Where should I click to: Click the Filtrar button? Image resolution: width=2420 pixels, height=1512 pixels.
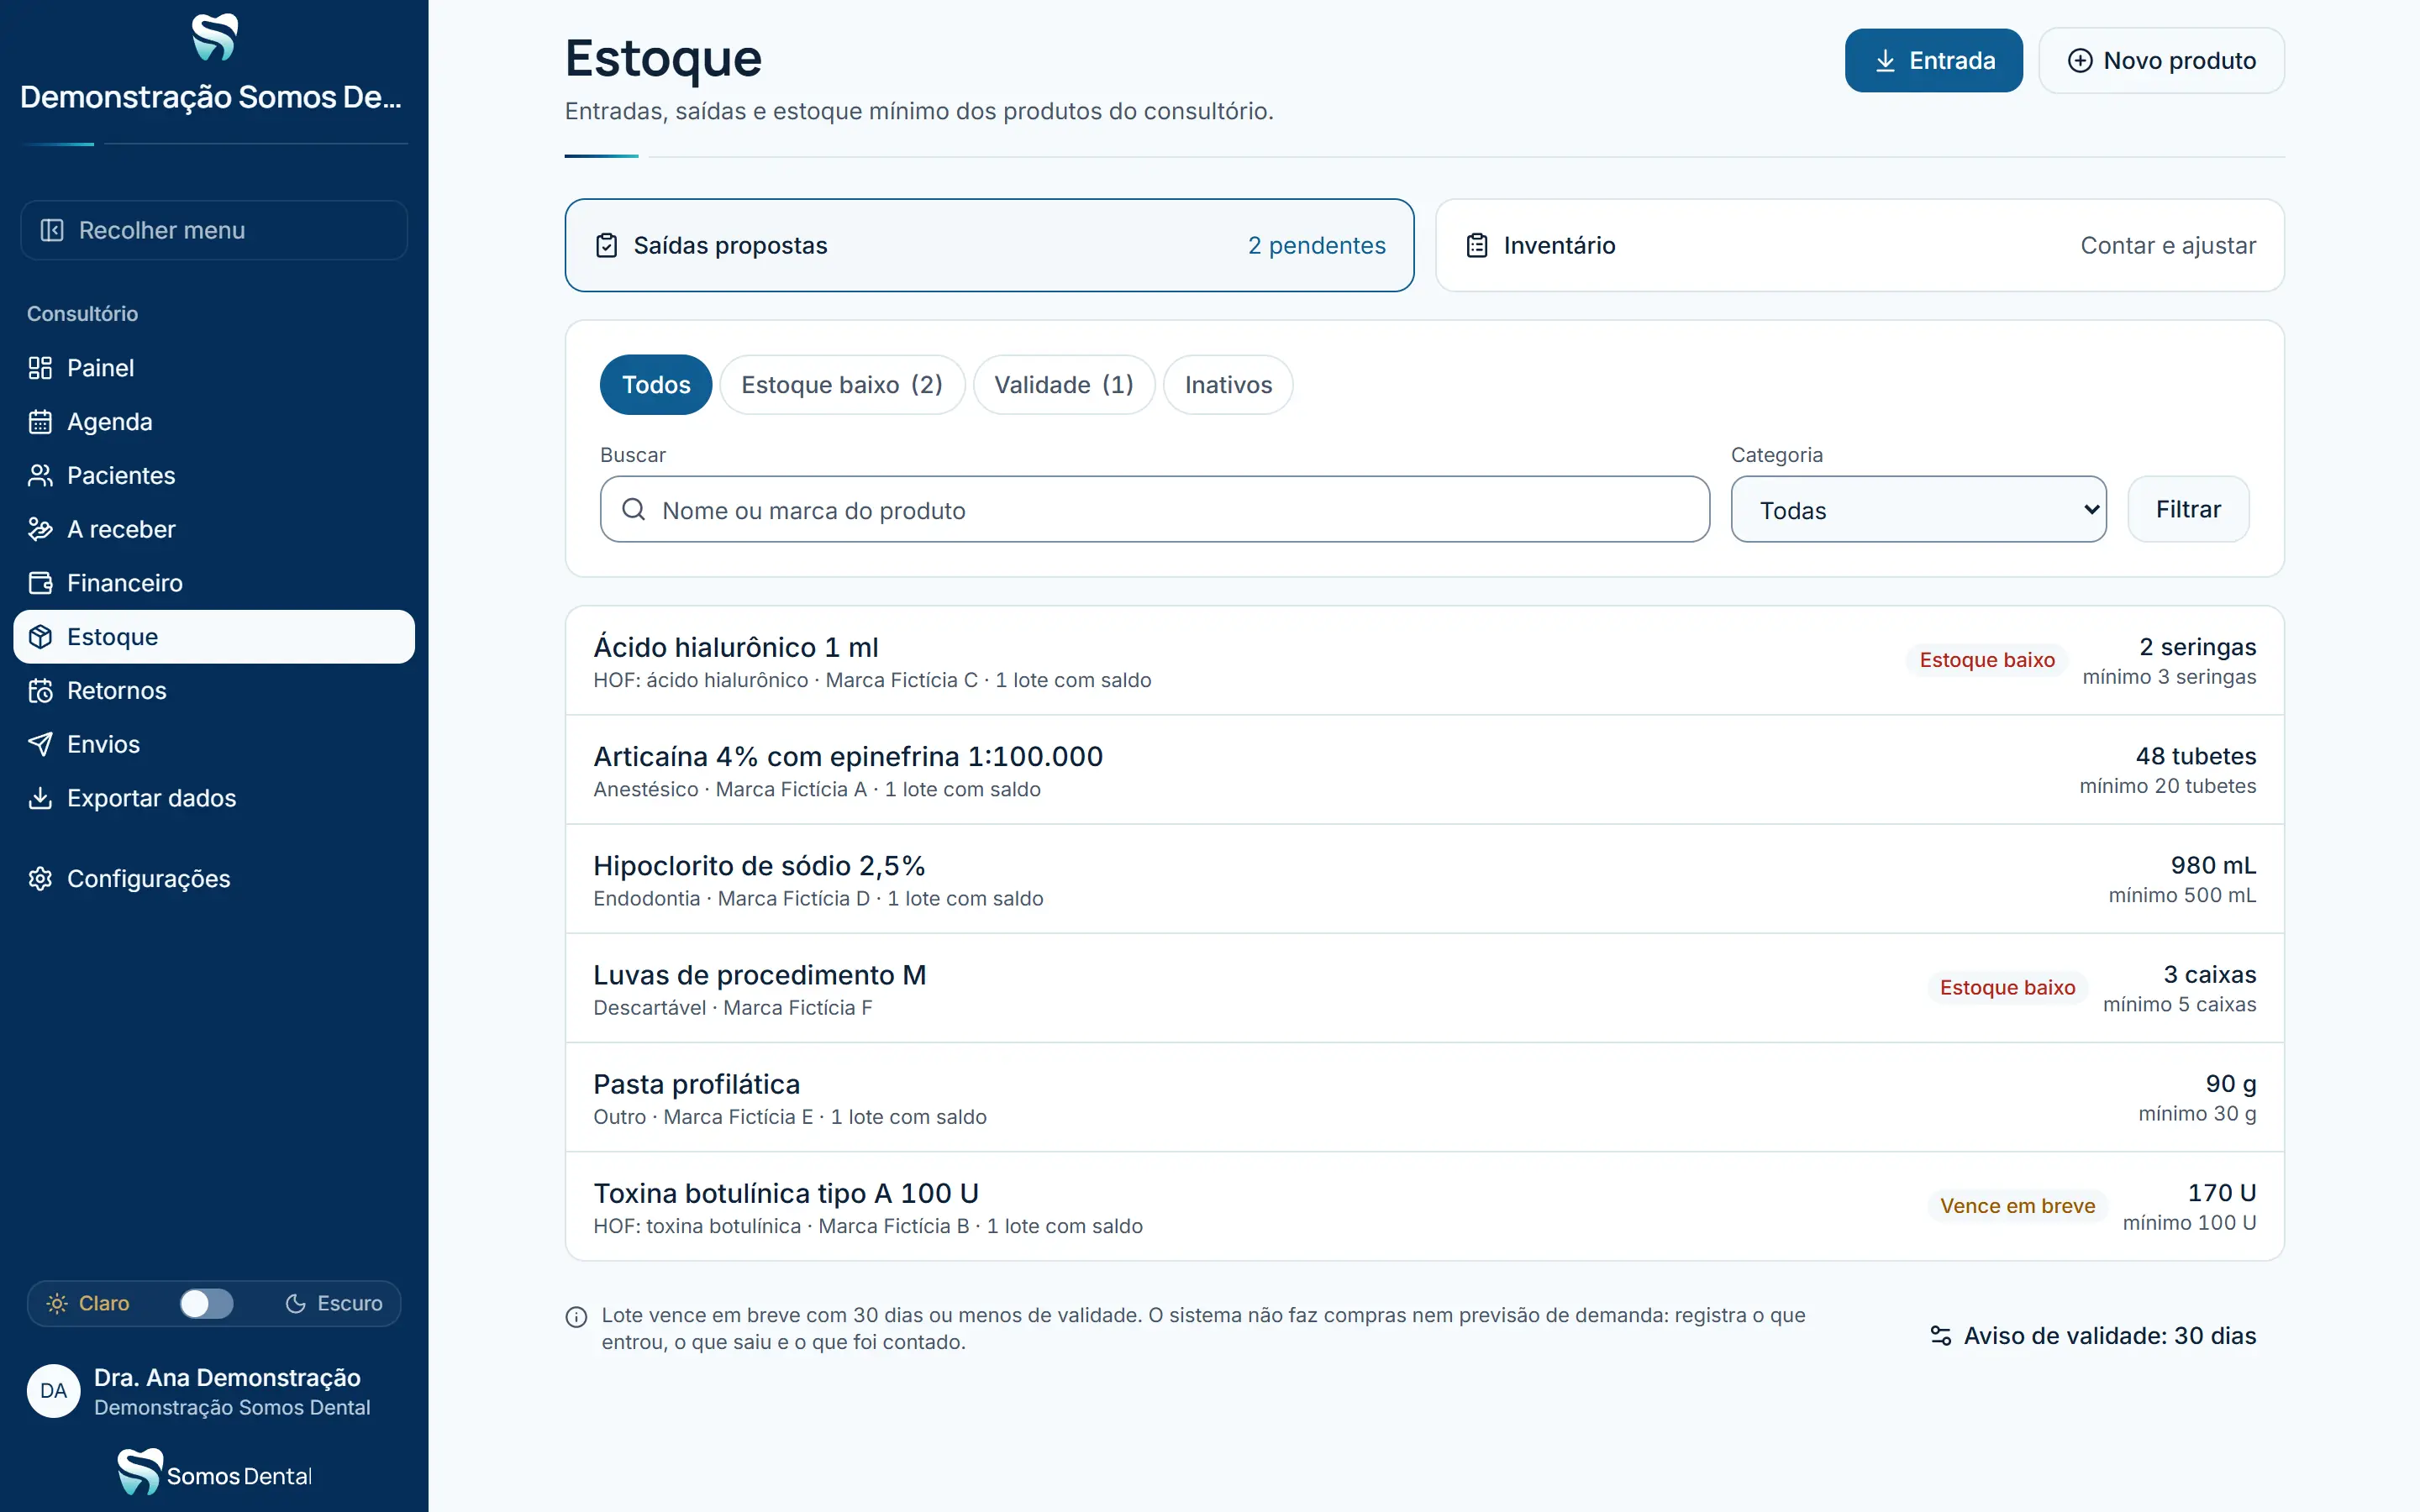(x=2188, y=510)
